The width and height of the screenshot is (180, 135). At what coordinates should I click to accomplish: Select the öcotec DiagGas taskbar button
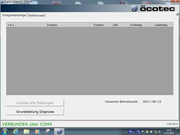click(x=59, y=131)
